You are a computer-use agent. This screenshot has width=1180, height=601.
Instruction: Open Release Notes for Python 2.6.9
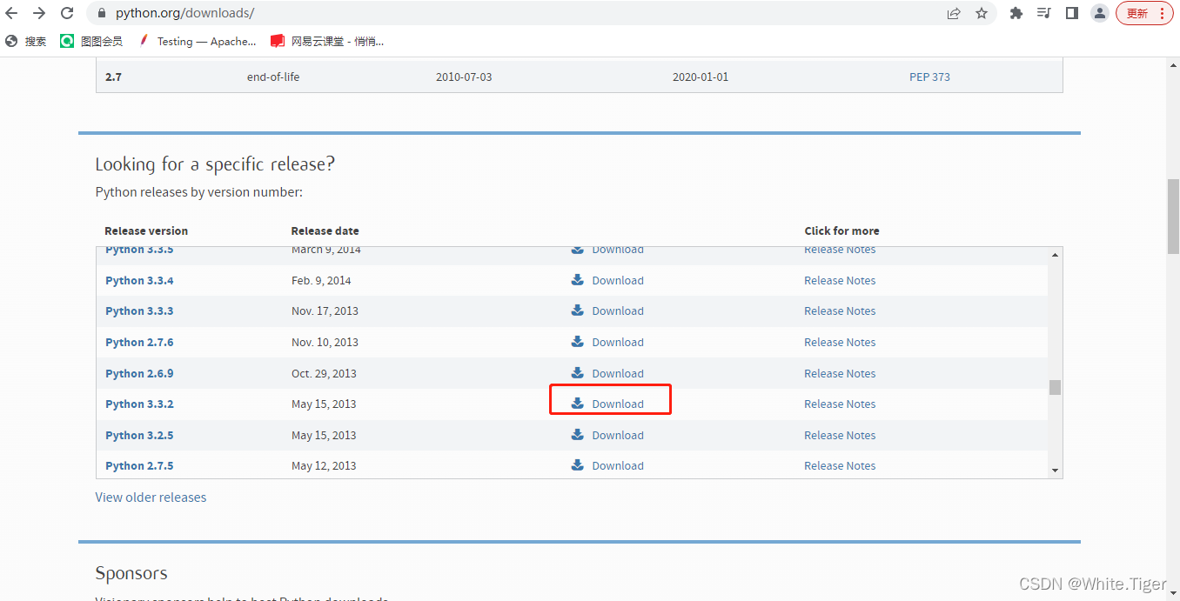840,373
